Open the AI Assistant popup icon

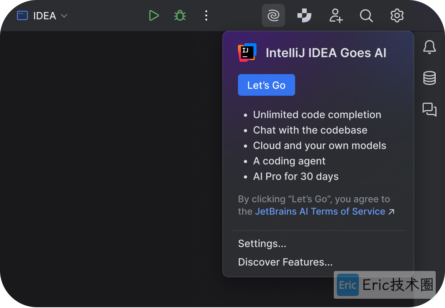[273, 16]
